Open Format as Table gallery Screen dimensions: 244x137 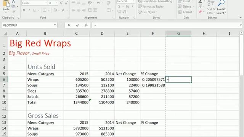[151, 6]
